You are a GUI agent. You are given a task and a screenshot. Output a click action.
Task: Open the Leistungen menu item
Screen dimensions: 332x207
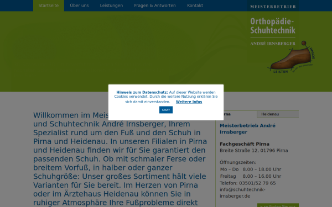click(x=111, y=6)
